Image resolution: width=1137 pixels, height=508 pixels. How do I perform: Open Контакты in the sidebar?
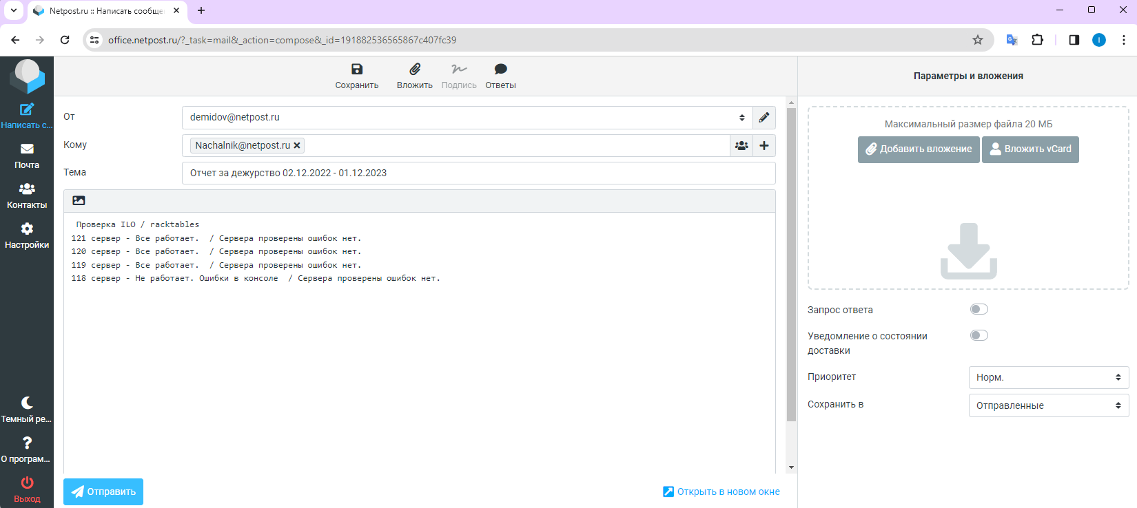[27, 195]
